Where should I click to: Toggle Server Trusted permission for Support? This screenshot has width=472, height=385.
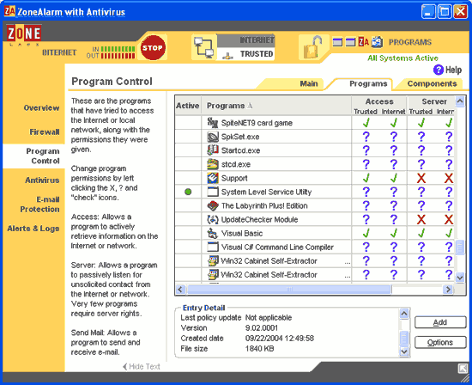(x=421, y=178)
